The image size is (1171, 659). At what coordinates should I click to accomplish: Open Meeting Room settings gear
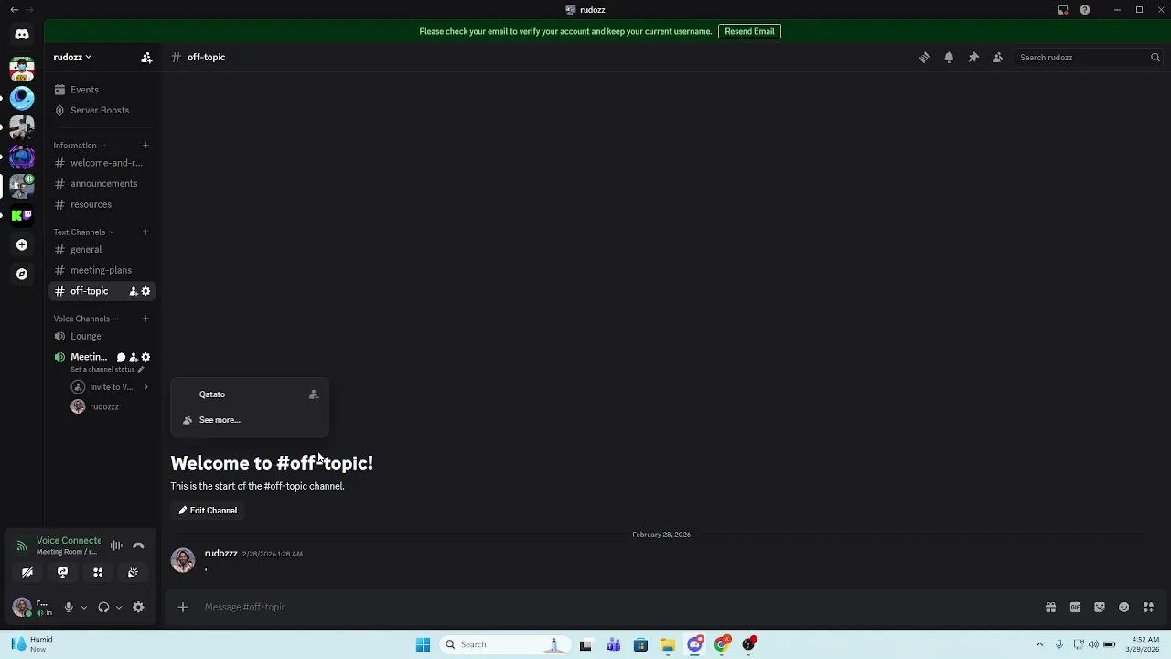tap(145, 357)
